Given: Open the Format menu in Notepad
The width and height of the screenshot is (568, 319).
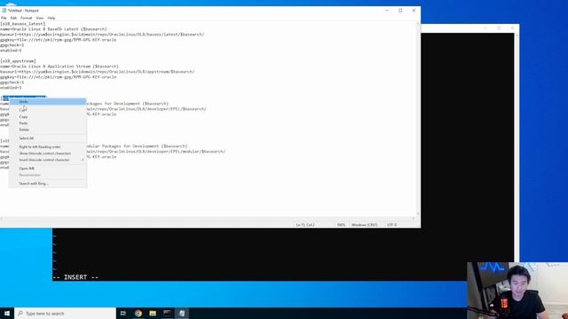Looking at the screenshot, I should coord(26,18).
